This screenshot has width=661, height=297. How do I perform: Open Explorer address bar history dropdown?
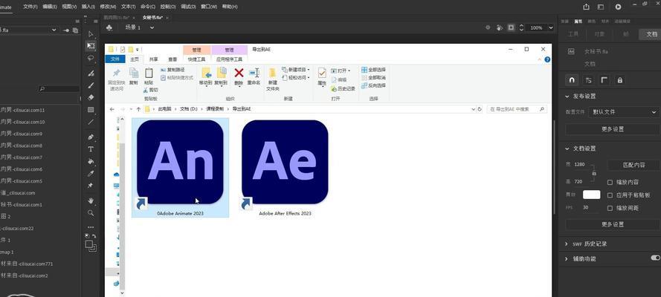click(473, 109)
